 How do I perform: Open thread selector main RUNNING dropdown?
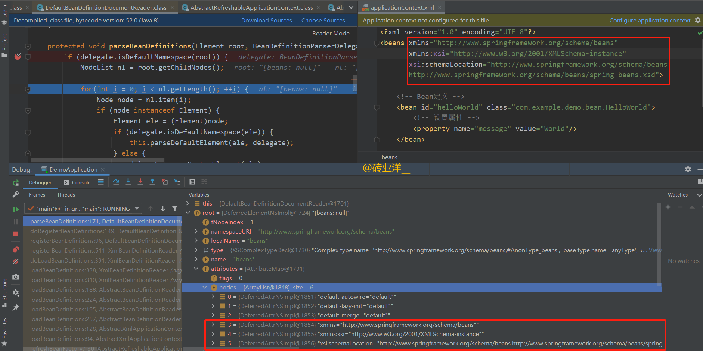(x=83, y=209)
